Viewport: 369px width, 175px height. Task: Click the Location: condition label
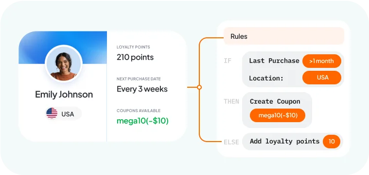click(x=266, y=78)
